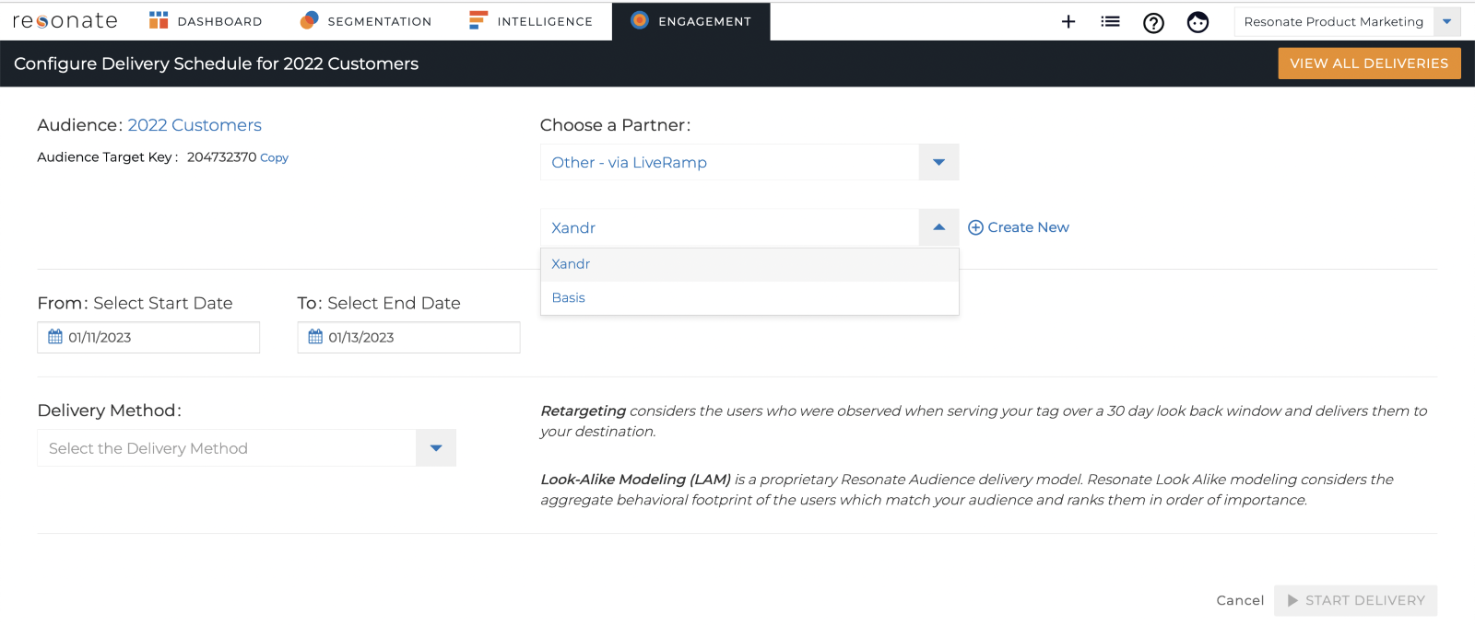
Task: Select Xandr from the dropdown list
Action: click(749, 264)
